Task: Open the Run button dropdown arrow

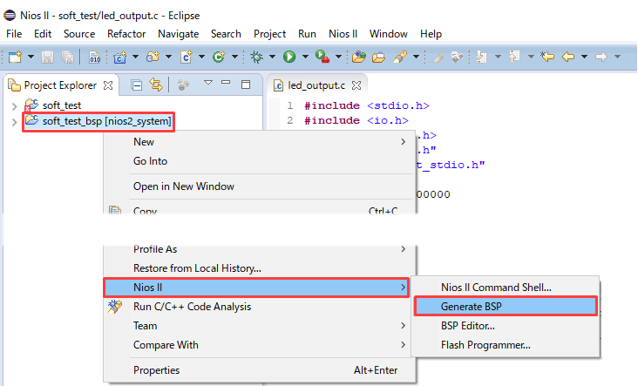Action: (305, 58)
